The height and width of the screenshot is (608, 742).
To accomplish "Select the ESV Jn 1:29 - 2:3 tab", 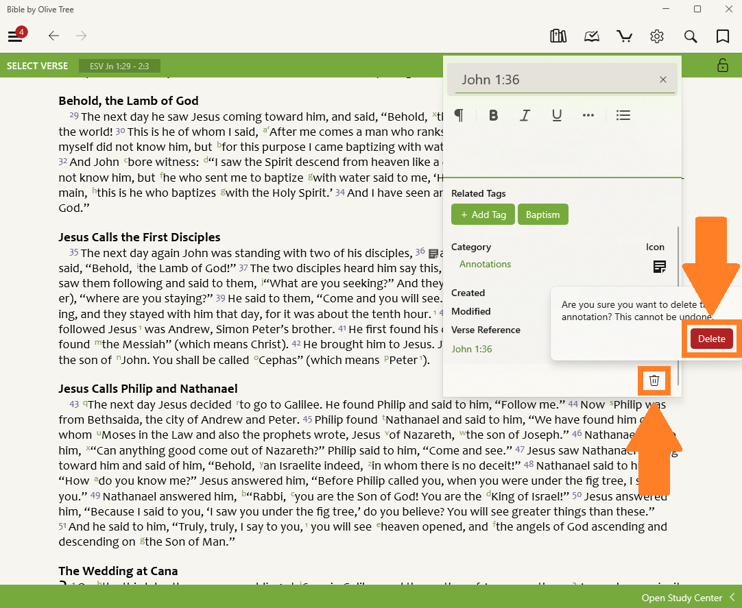I will click(x=119, y=66).
